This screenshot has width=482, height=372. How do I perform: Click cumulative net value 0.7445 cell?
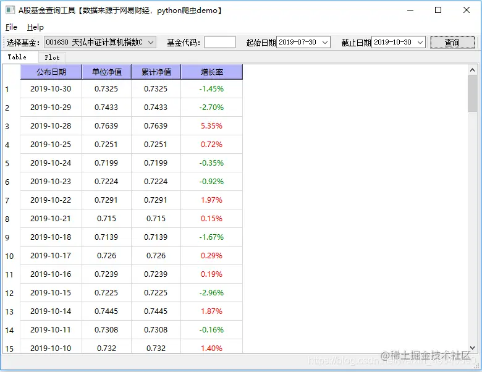click(156, 311)
